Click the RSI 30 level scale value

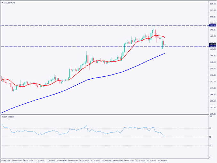210,146
